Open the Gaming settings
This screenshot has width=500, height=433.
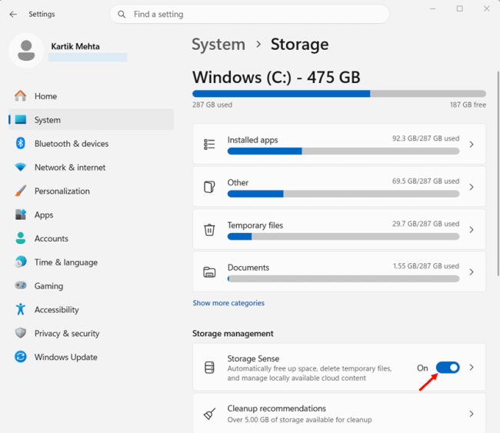tap(92, 285)
